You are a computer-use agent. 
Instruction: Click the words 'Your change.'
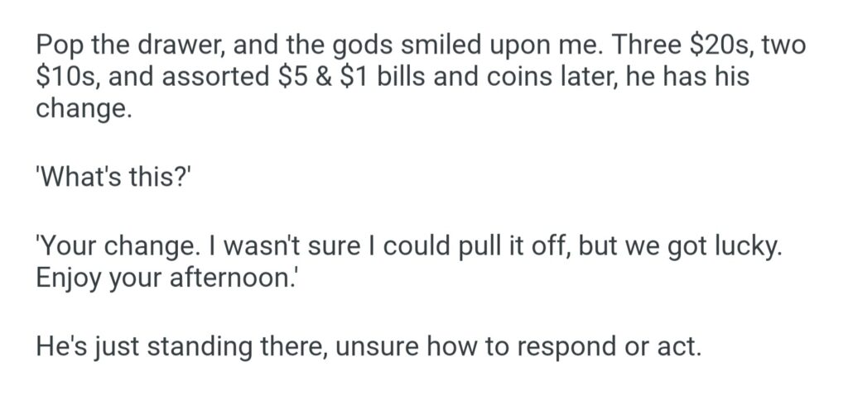[108, 245]
